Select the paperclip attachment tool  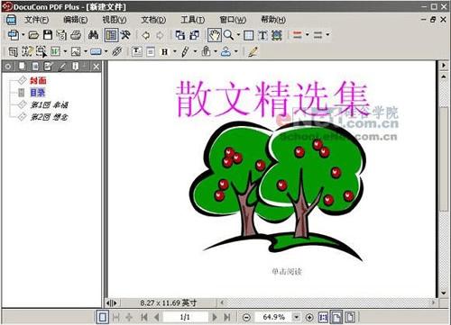coord(206,51)
